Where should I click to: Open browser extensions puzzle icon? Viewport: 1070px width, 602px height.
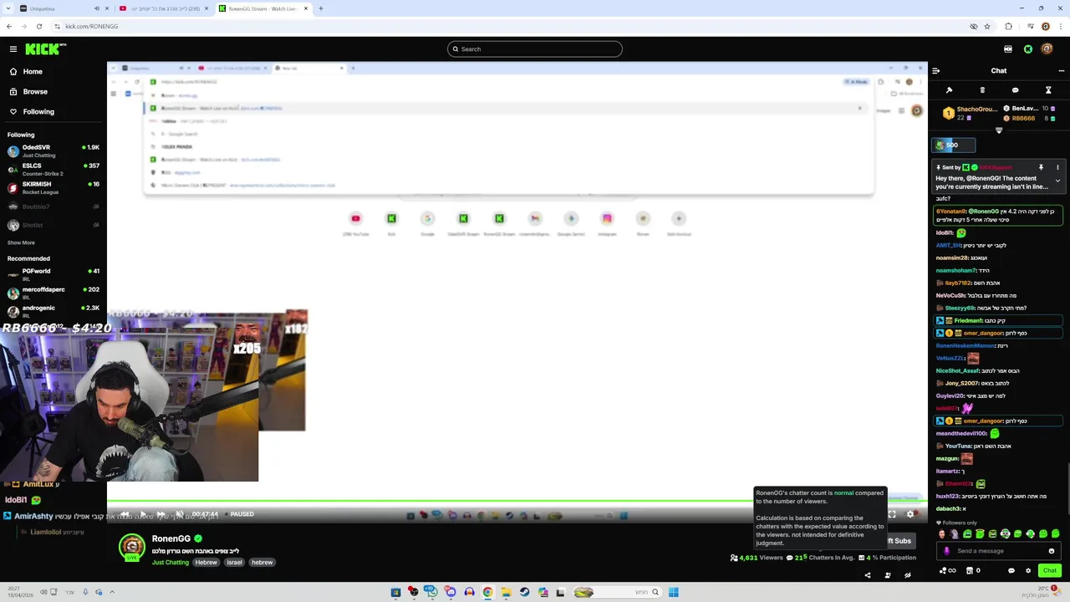coord(1008,26)
